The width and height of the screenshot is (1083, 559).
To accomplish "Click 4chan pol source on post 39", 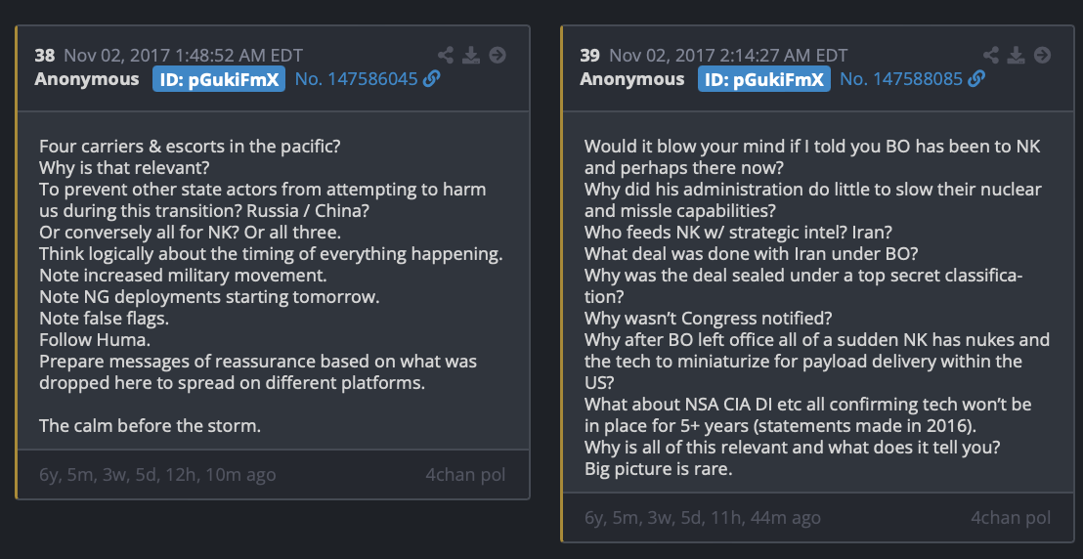I will pyautogui.click(x=1012, y=517).
